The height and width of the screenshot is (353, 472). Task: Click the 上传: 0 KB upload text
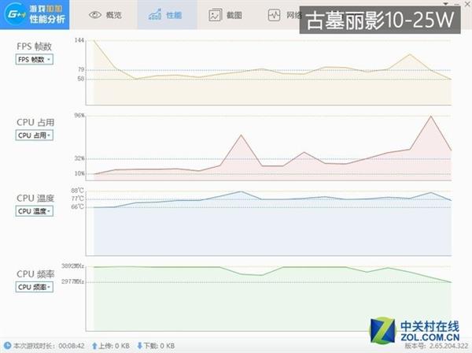(114, 346)
